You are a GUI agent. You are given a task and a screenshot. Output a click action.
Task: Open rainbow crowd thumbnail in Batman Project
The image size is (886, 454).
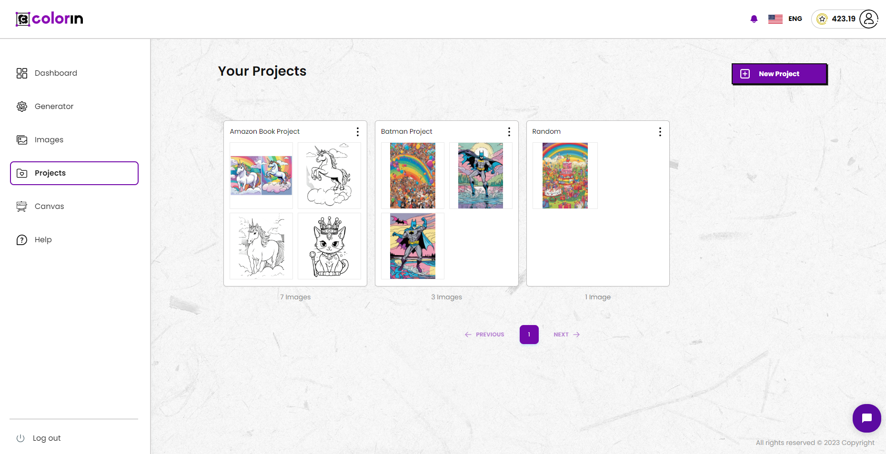(x=413, y=176)
